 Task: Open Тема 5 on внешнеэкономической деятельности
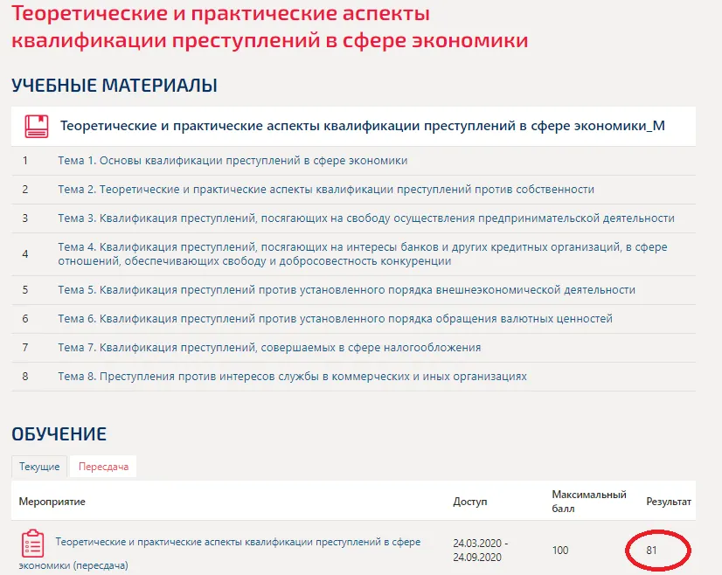pyautogui.click(x=347, y=290)
